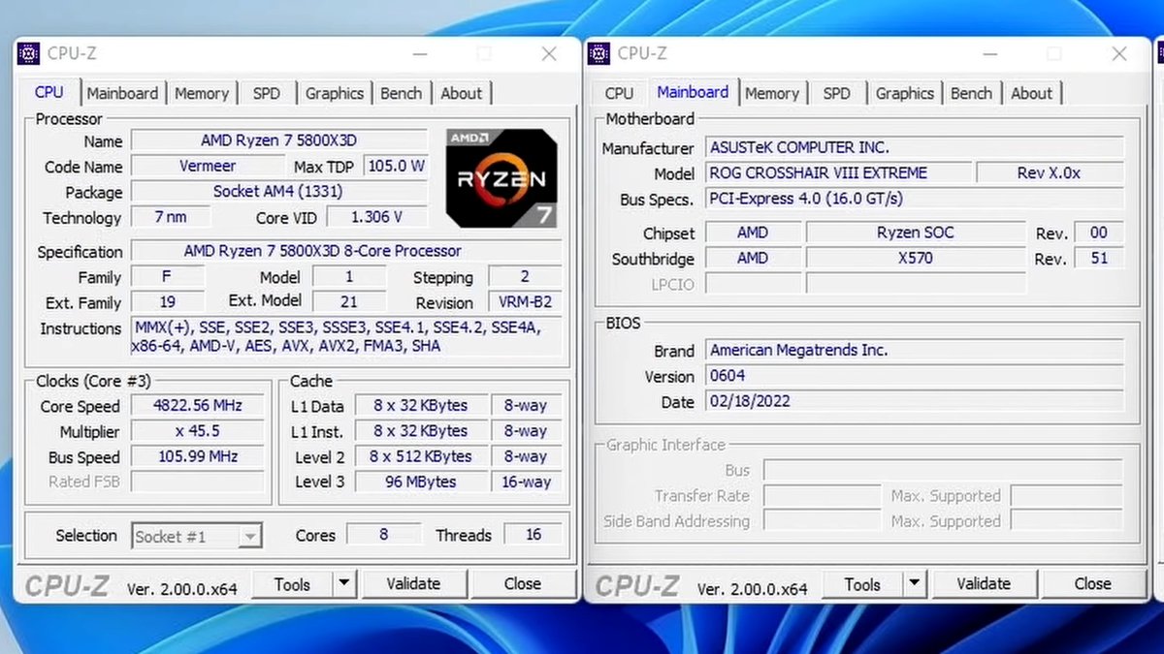Close the left CPU-Z window

[x=549, y=54]
